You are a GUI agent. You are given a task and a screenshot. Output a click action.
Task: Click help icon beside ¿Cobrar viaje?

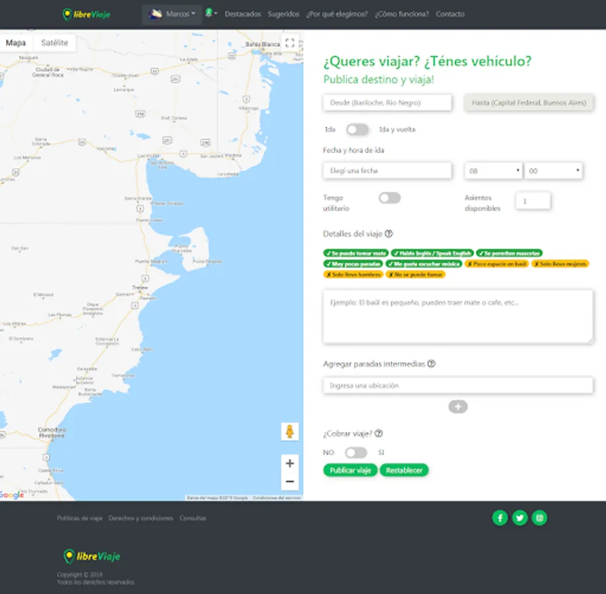(x=379, y=433)
